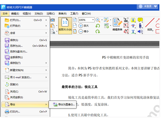Choose 关闭(C) menu entry

pyautogui.click(x=25, y=91)
